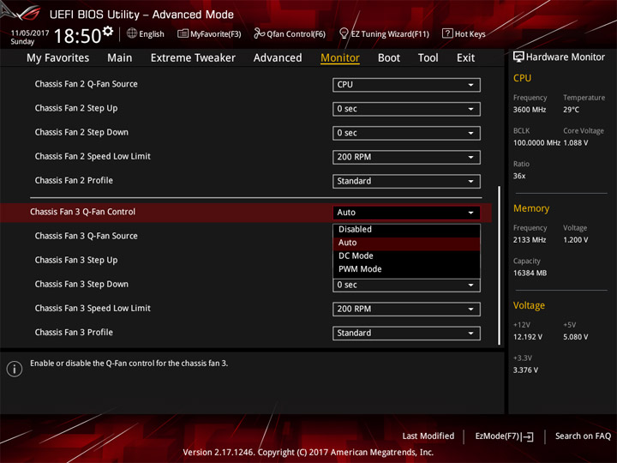
Task: Open MyFavorite(F3) list icon
Action: 183,33
